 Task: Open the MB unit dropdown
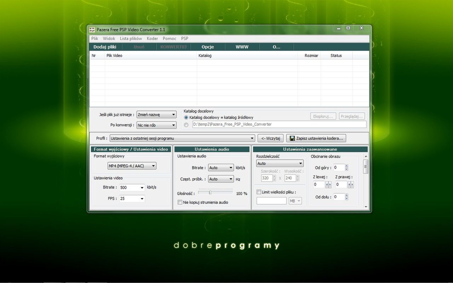[x=295, y=201]
